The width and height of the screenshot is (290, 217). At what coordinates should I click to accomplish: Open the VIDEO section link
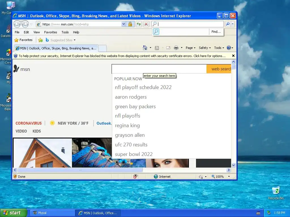coord(21,131)
